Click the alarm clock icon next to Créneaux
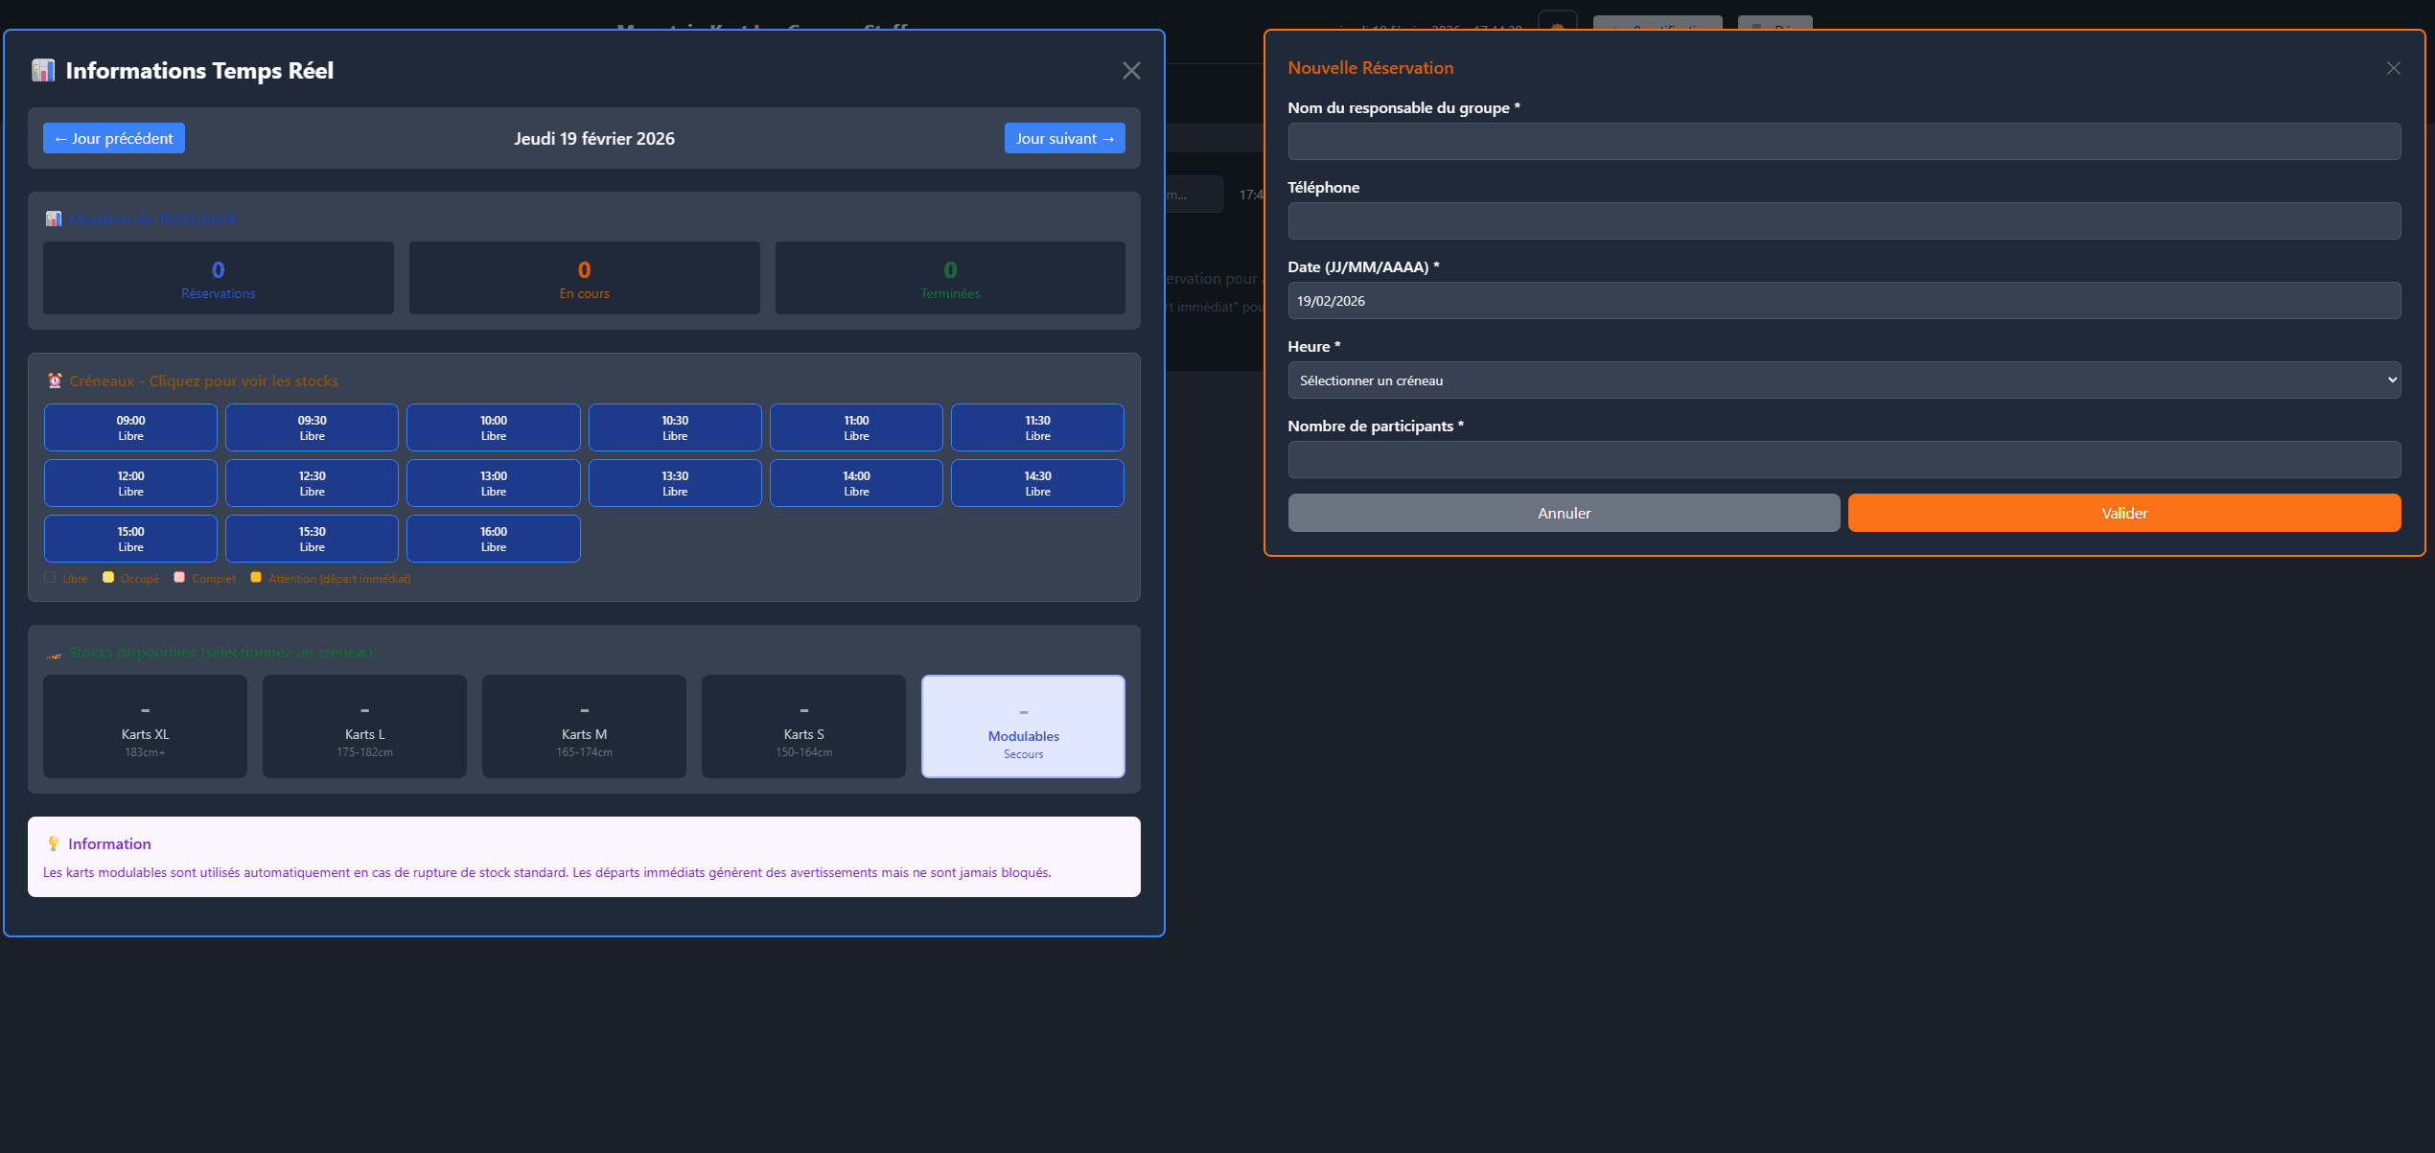Viewport: 2435px width, 1153px height. tap(55, 380)
